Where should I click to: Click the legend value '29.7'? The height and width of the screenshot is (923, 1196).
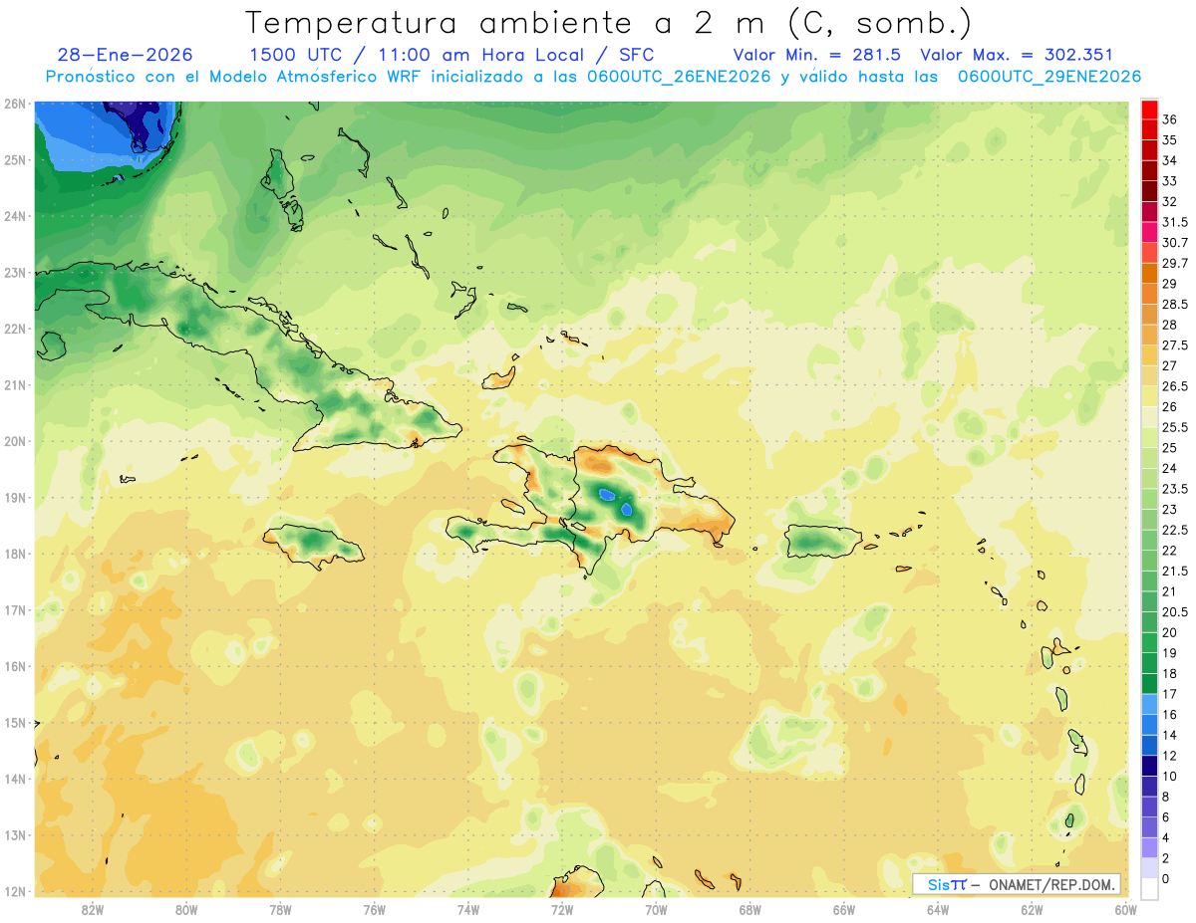click(1175, 263)
